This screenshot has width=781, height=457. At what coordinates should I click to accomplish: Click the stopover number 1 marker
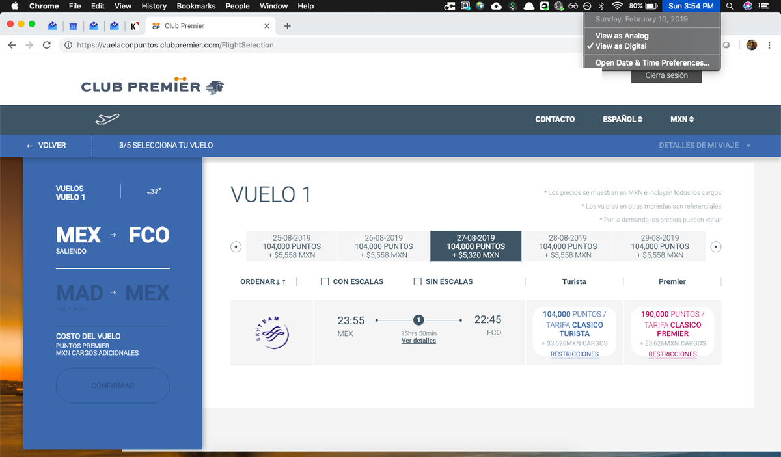[418, 320]
